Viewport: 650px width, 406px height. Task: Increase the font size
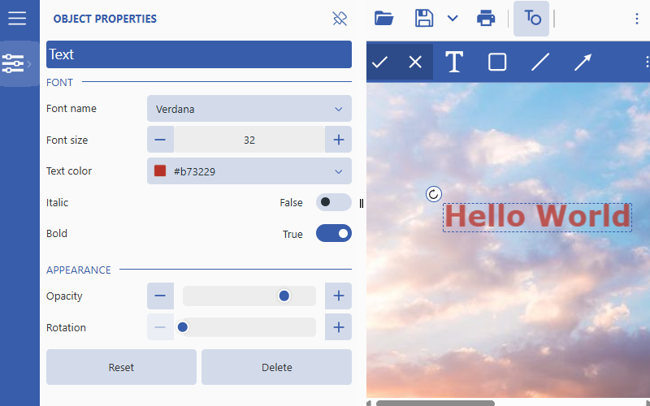click(x=338, y=140)
